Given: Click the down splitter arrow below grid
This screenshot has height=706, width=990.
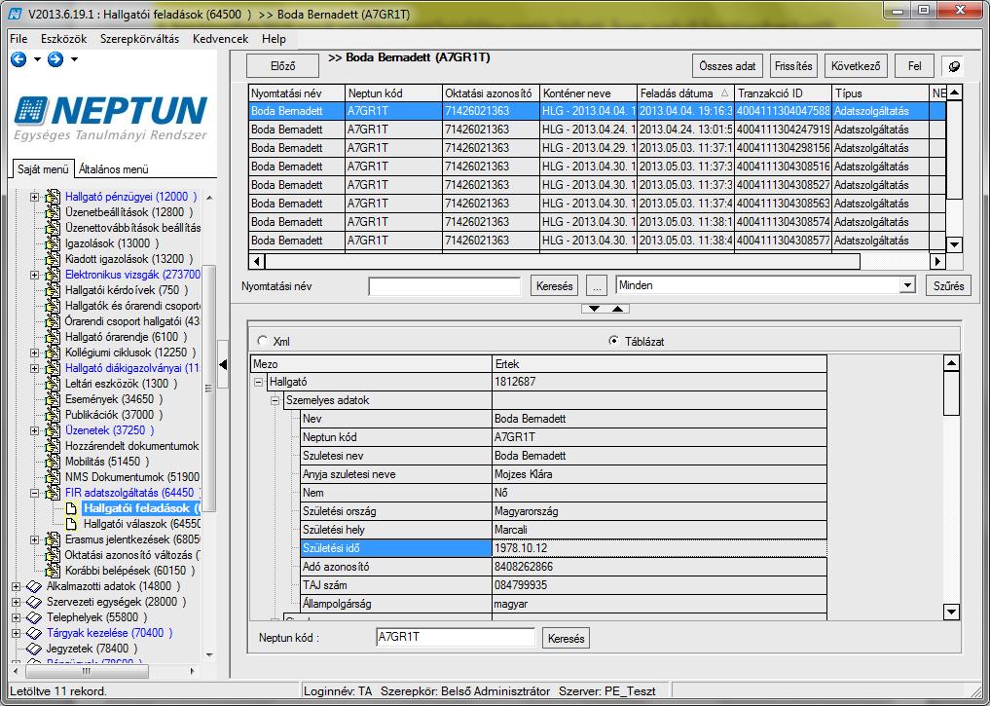Looking at the screenshot, I should tap(594, 309).
